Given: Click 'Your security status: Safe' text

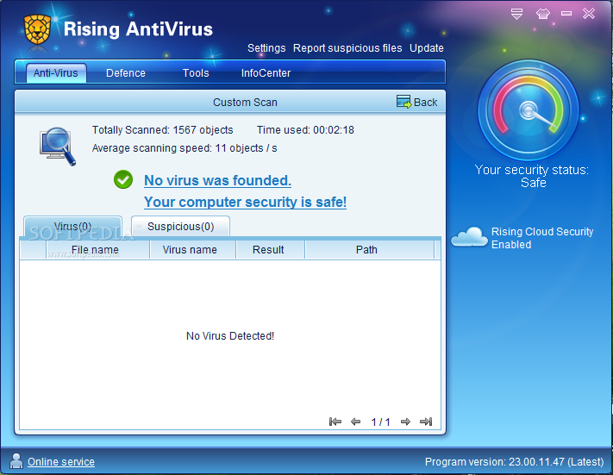Looking at the screenshot, I should pyautogui.click(x=532, y=177).
